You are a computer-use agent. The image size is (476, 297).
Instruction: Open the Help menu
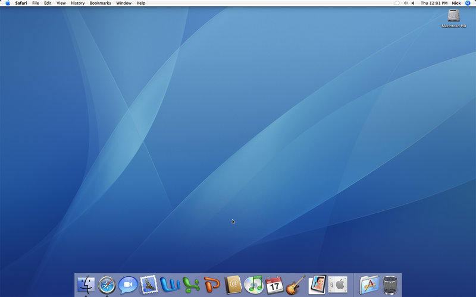tap(141, 3)
